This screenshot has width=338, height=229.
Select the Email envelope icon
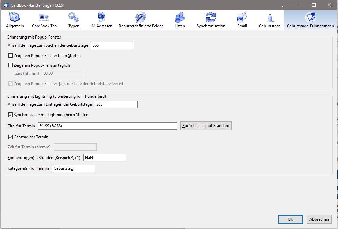242,17
